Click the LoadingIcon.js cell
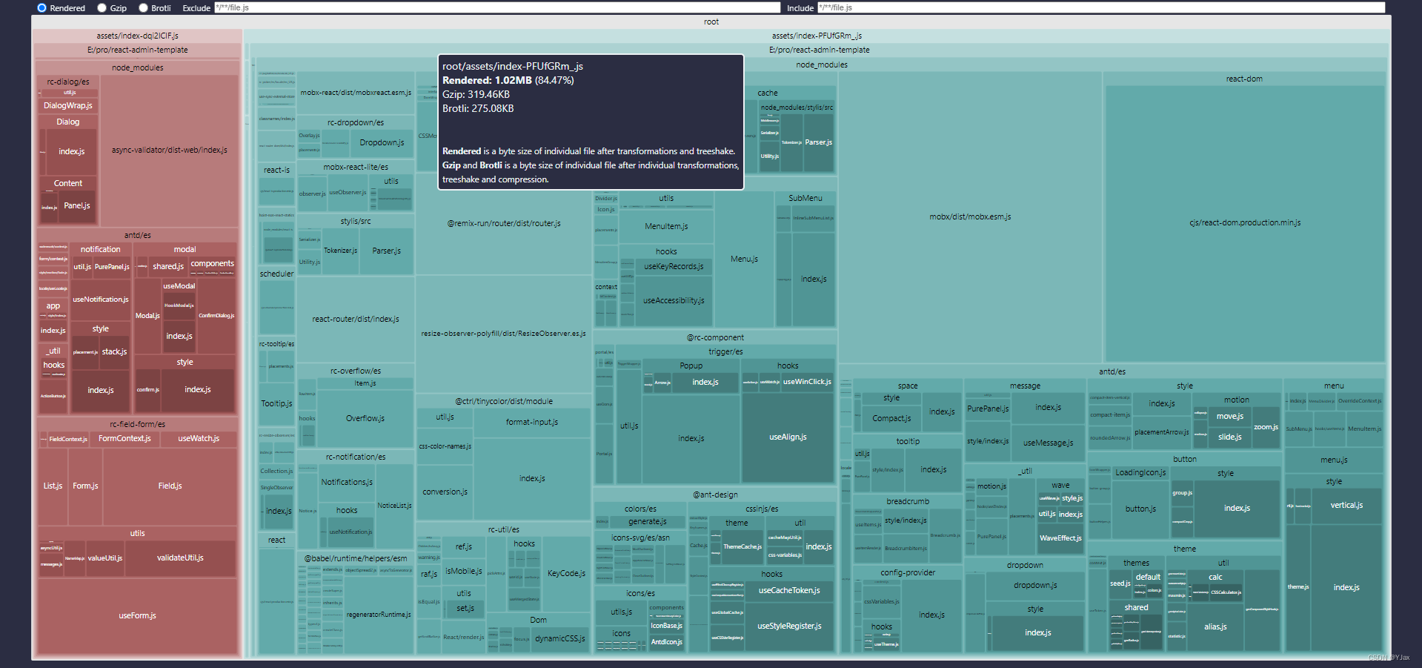 click(x=1140, y=472)
